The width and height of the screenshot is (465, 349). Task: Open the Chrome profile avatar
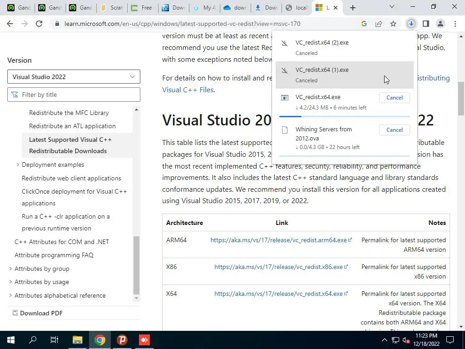pyautogui.click(x=440, y=24)
